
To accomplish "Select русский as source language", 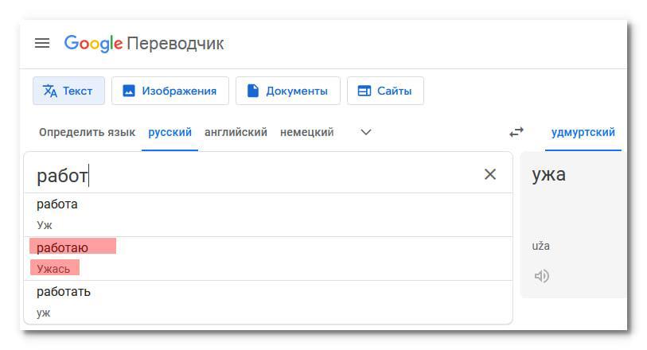I will pyautogui.click(x=170, y=132).
